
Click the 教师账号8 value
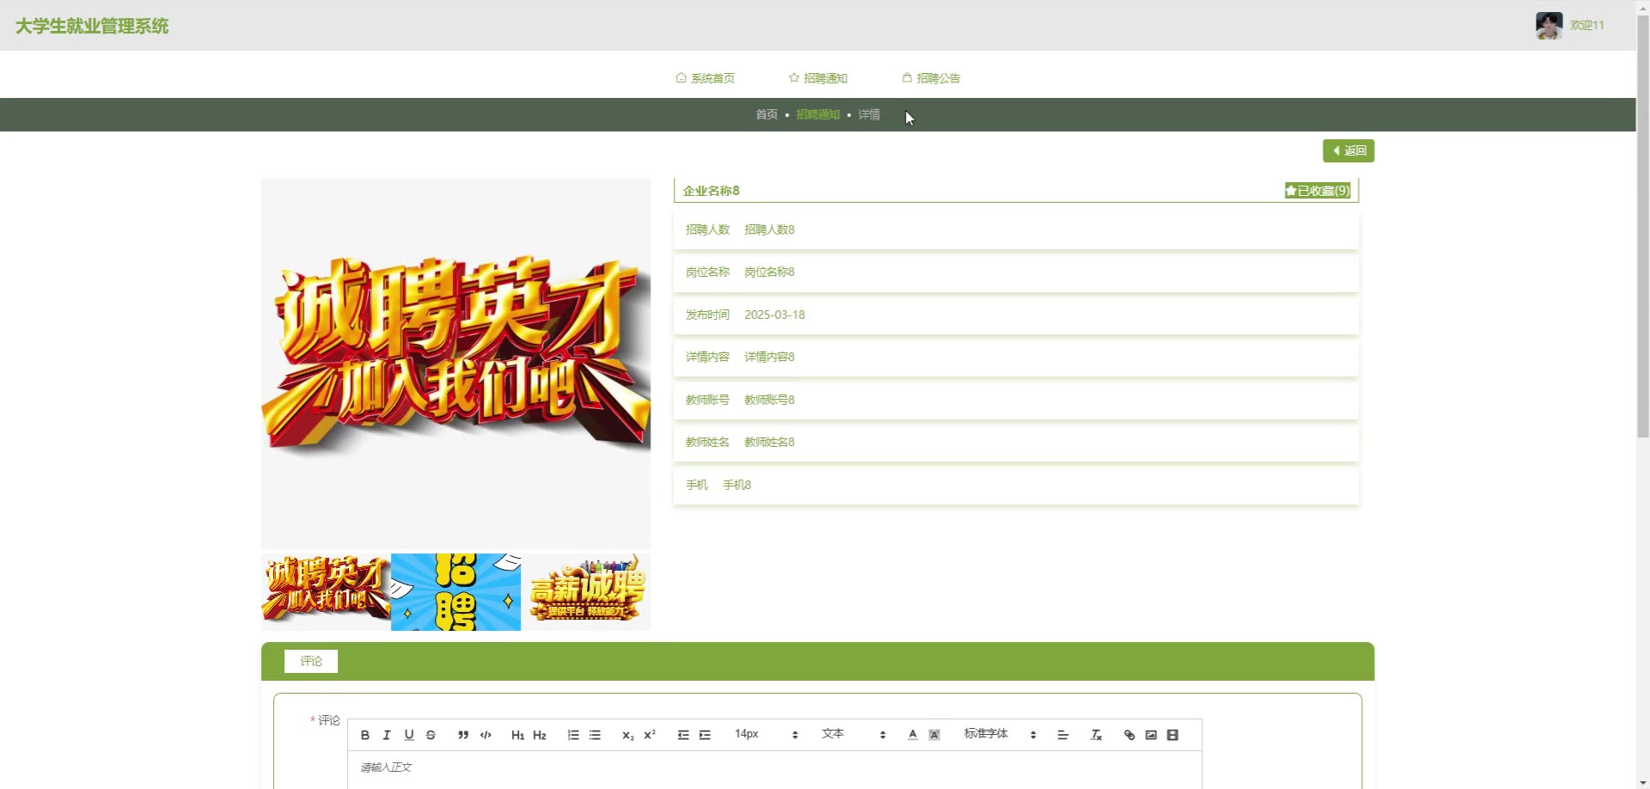[x=769, y=400]
